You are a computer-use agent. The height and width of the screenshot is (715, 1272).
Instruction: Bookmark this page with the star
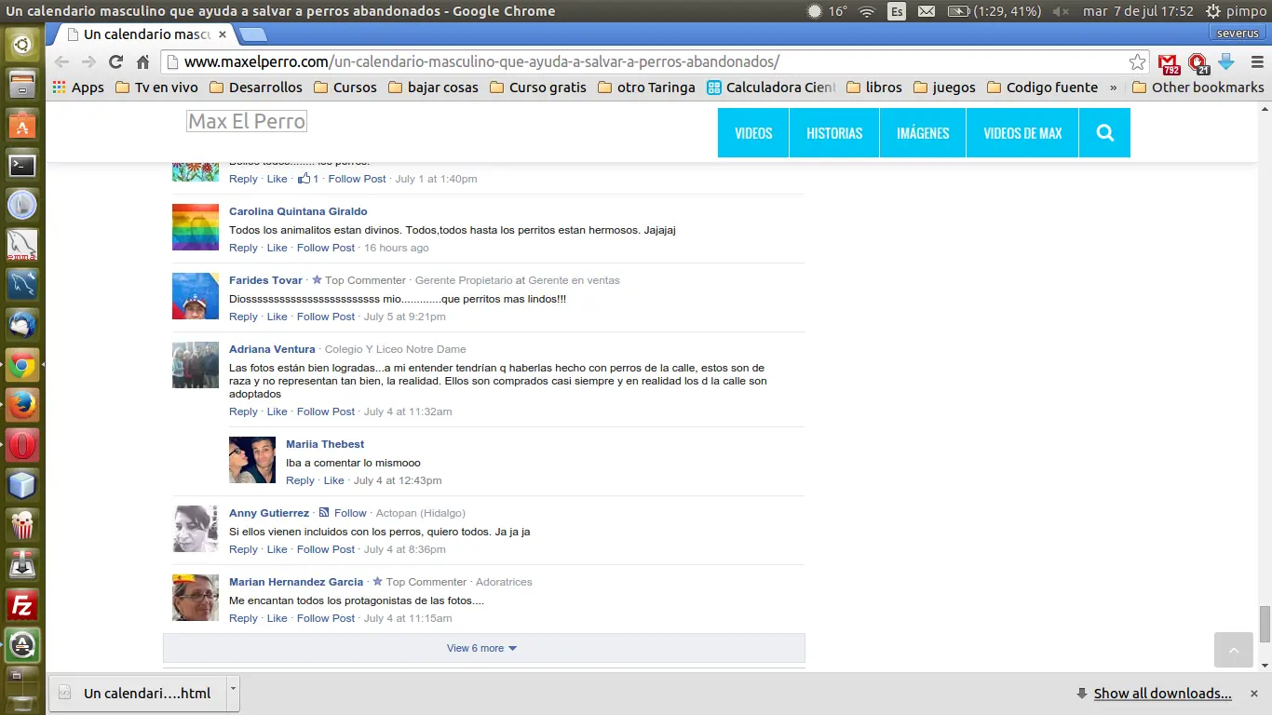[1137, 62]
